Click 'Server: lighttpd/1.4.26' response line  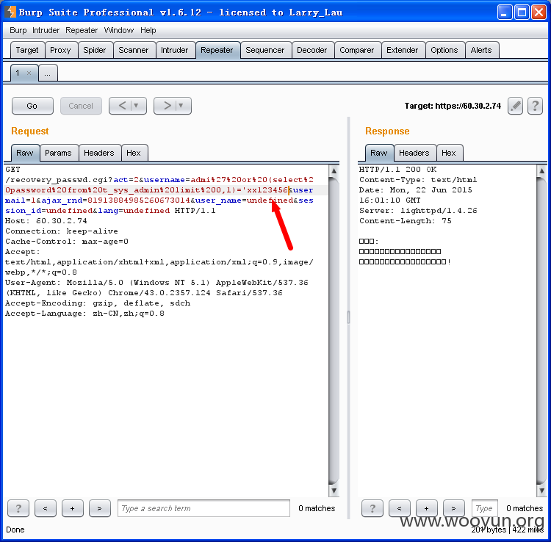point(418,211)
